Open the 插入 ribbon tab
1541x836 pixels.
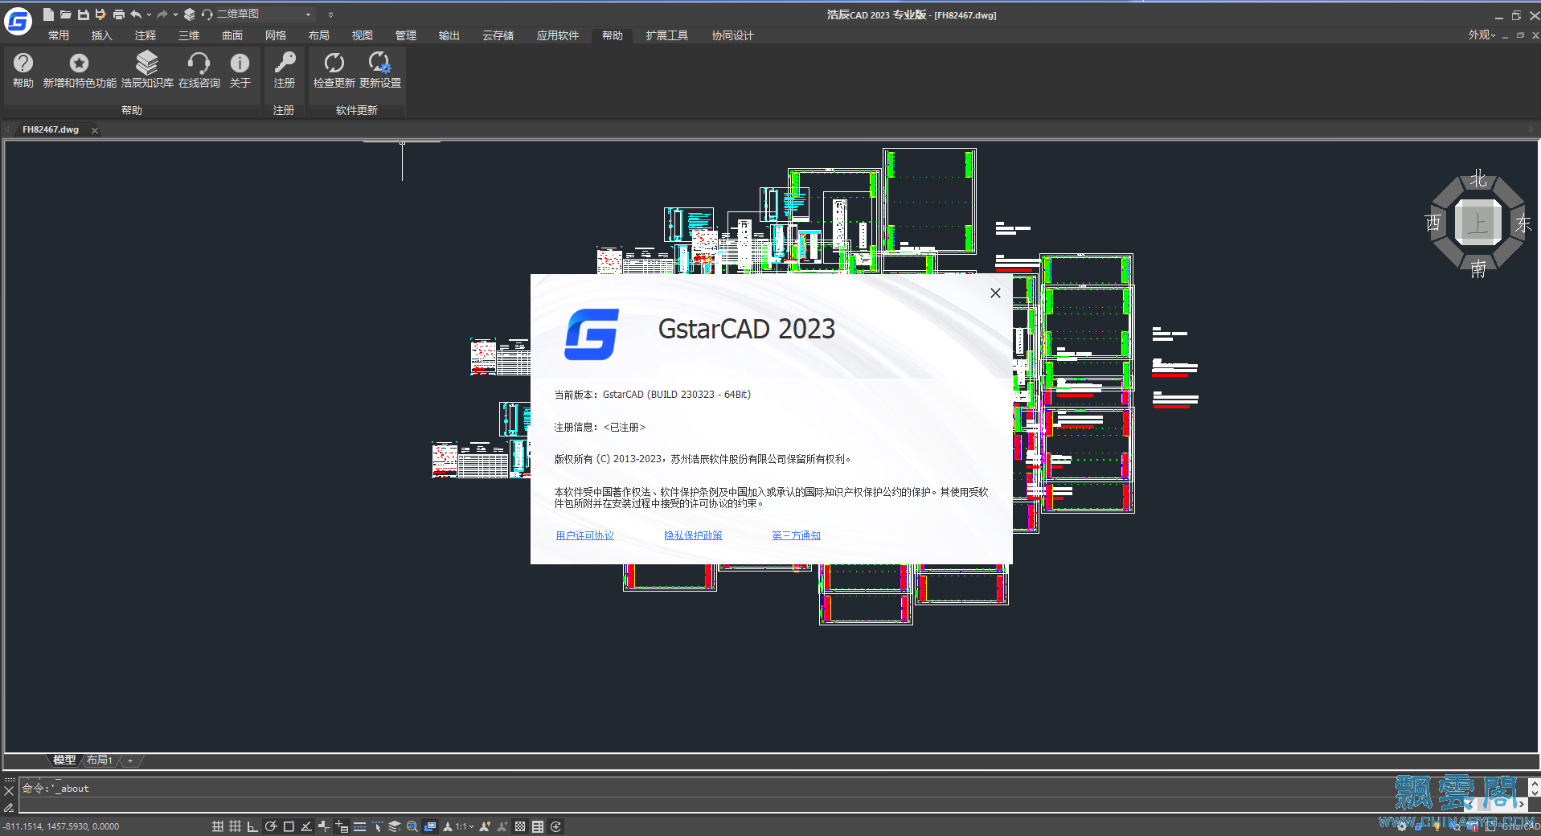tap(102, 35)
